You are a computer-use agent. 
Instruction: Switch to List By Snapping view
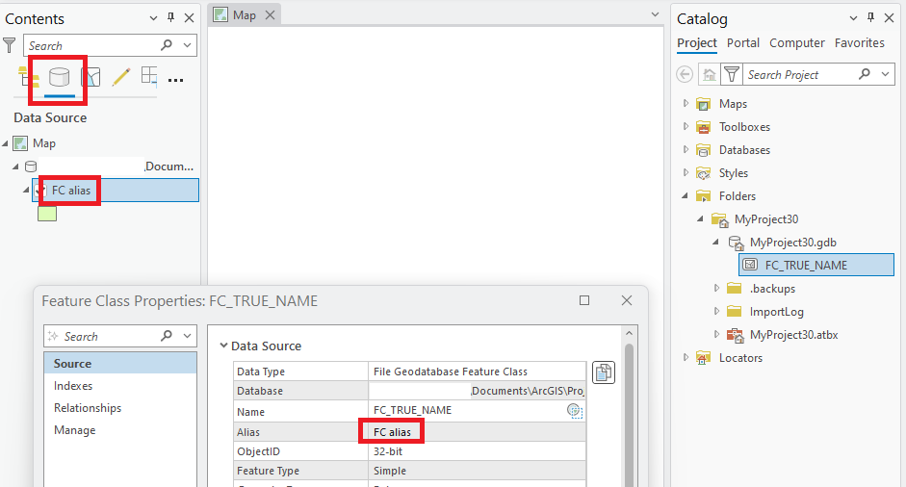click(149, 77)
